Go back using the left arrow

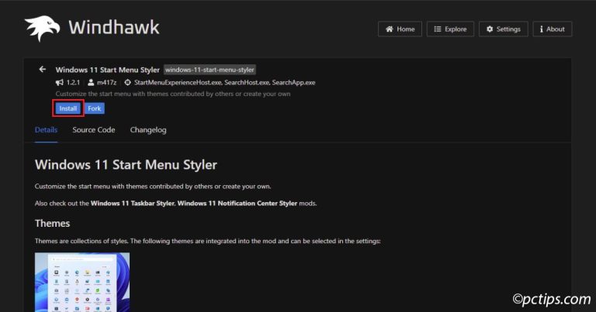pos(43,69)
